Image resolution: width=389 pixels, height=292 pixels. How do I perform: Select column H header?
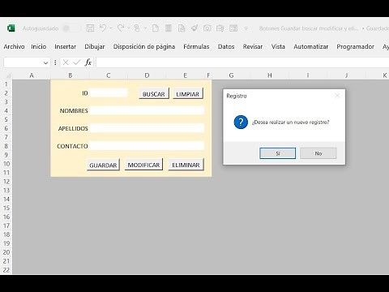[x=270, y=75]
